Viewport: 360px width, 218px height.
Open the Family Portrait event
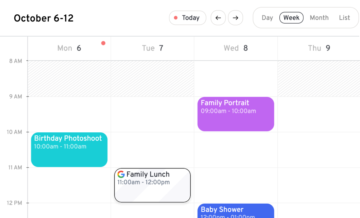(236, 114)
